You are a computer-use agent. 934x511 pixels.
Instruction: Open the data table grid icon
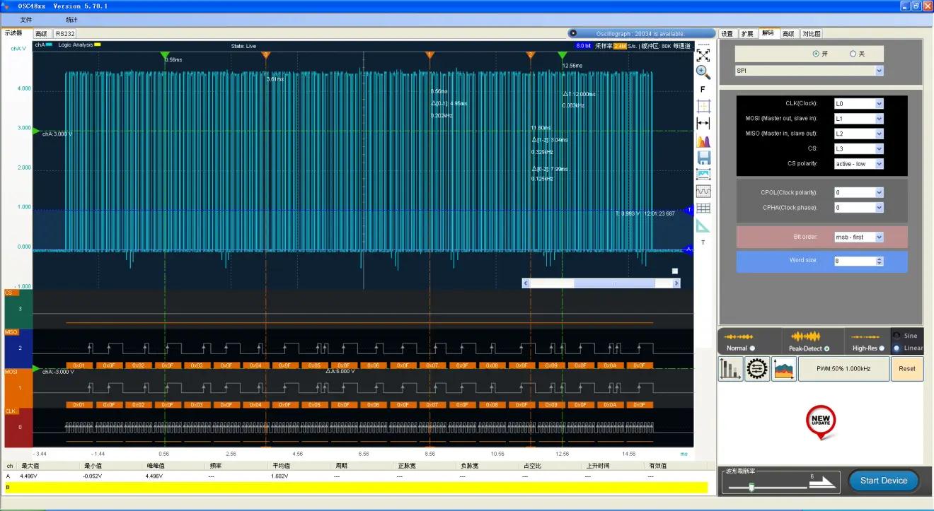[703, 208]
